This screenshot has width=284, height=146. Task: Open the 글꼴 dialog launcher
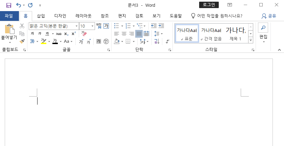(109, 50)
